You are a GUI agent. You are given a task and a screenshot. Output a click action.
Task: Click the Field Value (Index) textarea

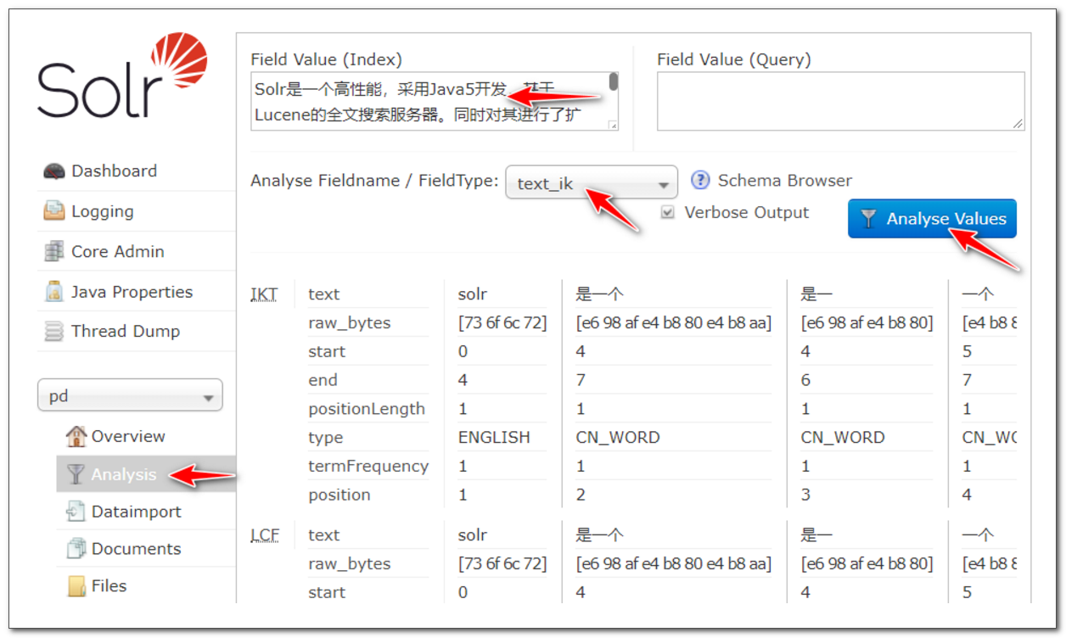click(x=435, y=101)
